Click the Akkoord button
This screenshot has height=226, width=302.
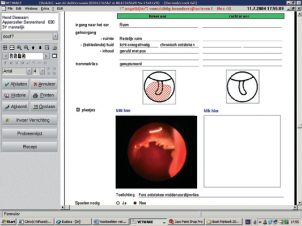16,107
